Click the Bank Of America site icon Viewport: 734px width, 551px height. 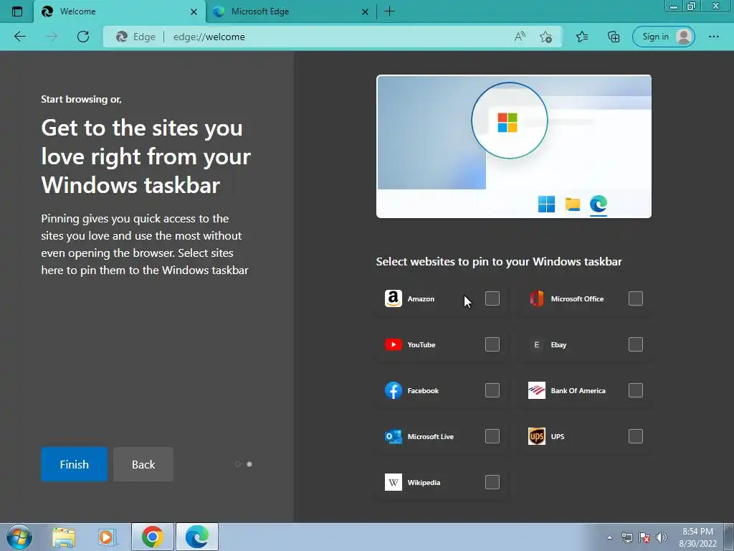tap(536, 390)
